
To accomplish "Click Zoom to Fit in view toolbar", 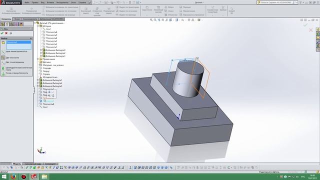I will 151,20.
